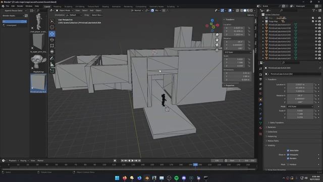Viewport: 323px width, 182px height.
Task: Toggle Show In Renders checkbox
Action: click(x=288, y=158)
